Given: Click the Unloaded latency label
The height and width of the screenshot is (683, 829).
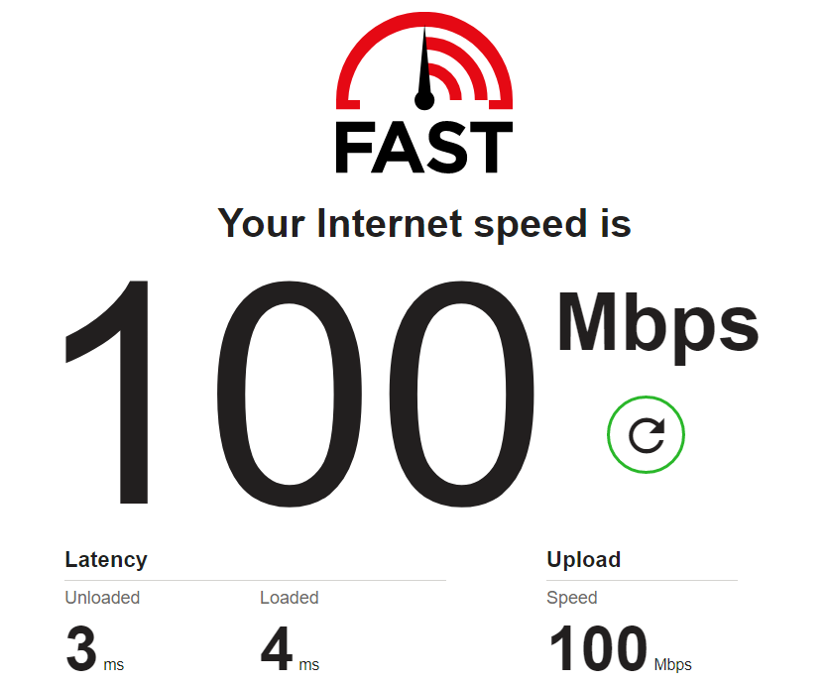Looking at the screenshot, I should pyautogui.click(x=102, y=598).
